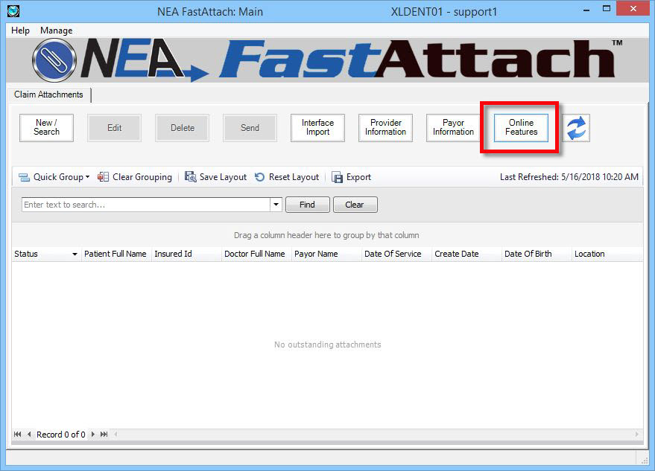Screen dimensions: 655x471
Task: Open the Help menu
Action: 21,31
